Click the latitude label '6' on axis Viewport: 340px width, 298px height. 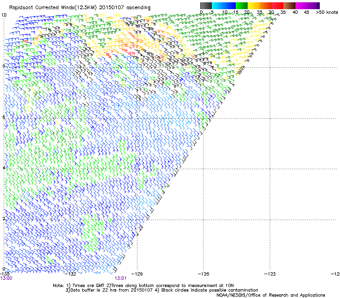point(4,117)
